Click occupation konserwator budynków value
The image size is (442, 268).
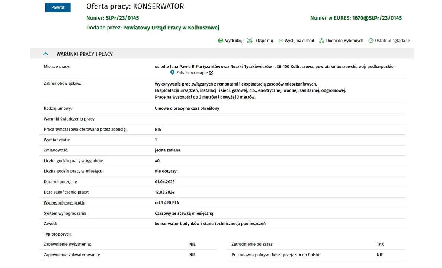(x=210, y=223)
